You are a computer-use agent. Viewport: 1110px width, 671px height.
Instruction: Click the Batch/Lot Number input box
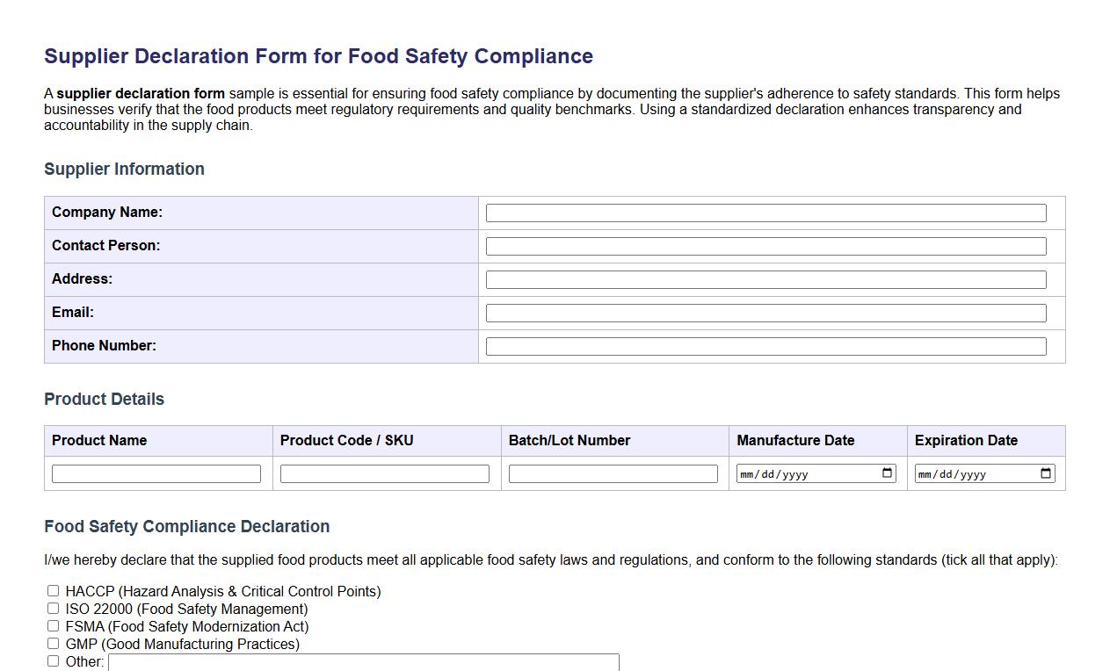point(613,473)
